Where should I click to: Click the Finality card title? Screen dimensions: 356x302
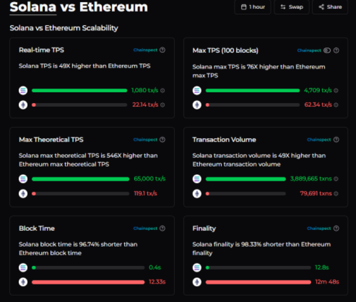(x=204, y=228)
